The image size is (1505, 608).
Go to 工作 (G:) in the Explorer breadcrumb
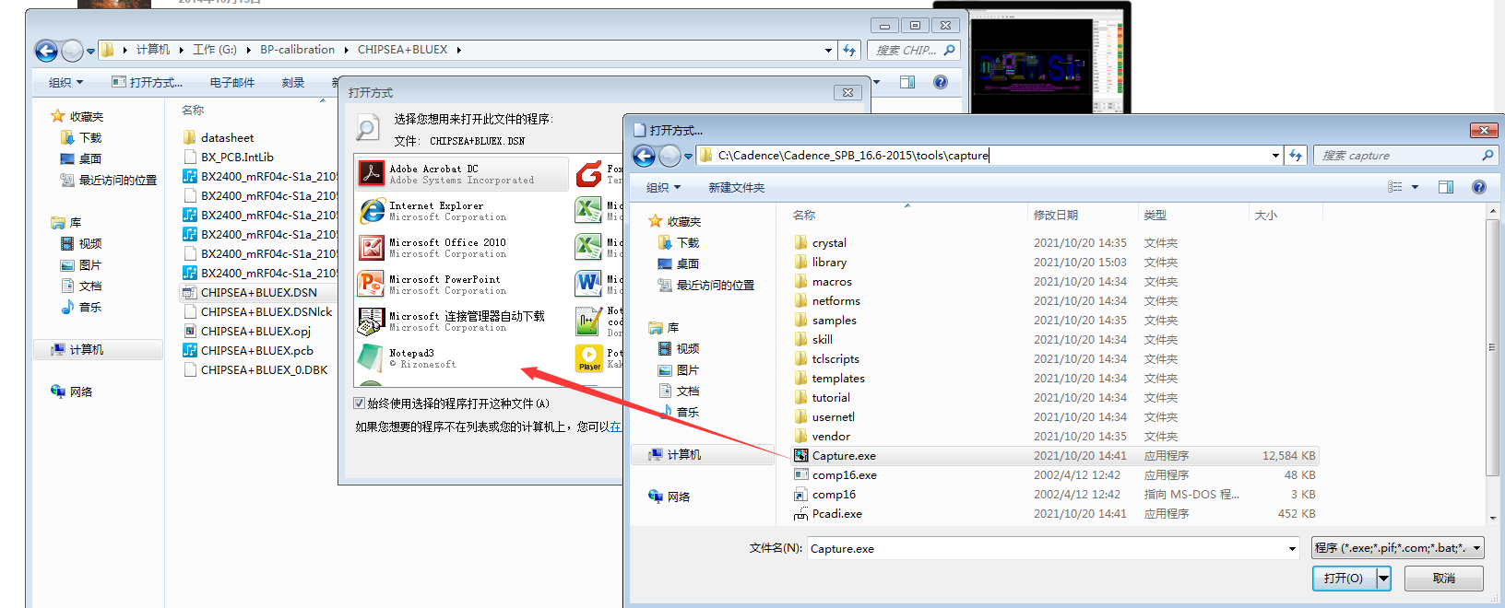(215, 50)
